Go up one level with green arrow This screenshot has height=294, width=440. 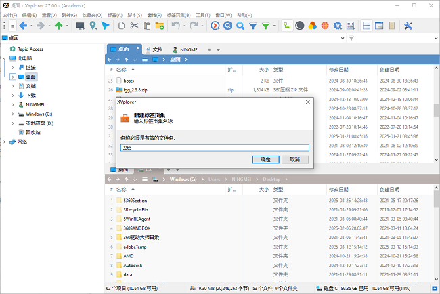click(x=58, y=26)
